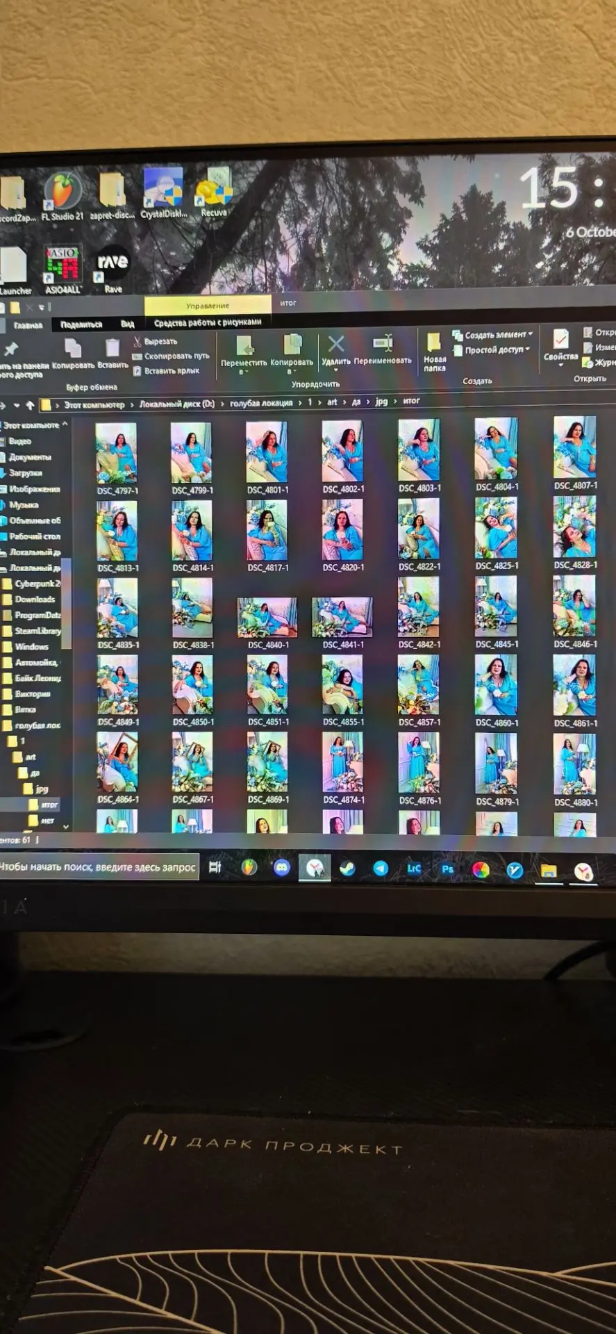Click the Переименовать icon
Viewport: 616px width, 1334px height.
pyautogui.click(x=383, y=343)
